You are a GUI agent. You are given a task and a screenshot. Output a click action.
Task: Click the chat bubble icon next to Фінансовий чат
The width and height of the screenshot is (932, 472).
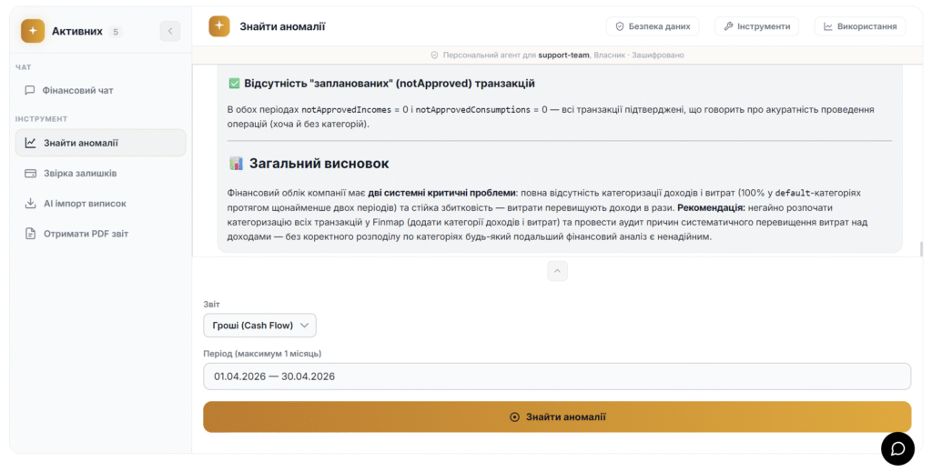point(30,90)
